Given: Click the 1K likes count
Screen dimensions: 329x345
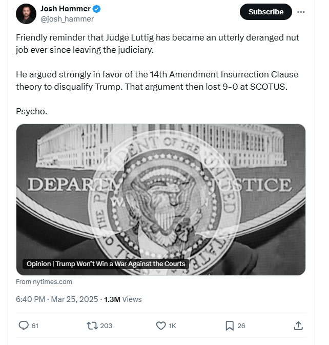Looking at the screenshot, I should pos(173,326).
